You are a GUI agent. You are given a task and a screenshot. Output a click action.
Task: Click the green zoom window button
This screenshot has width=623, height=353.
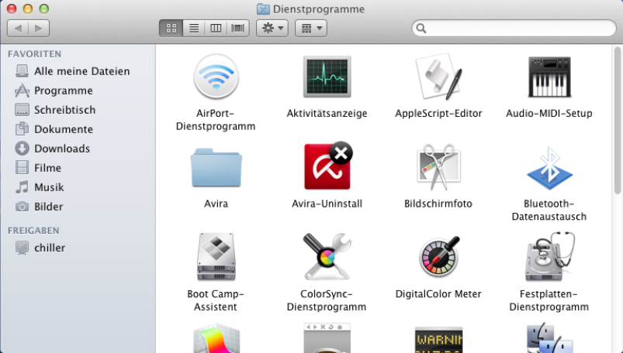pos(44,9)
